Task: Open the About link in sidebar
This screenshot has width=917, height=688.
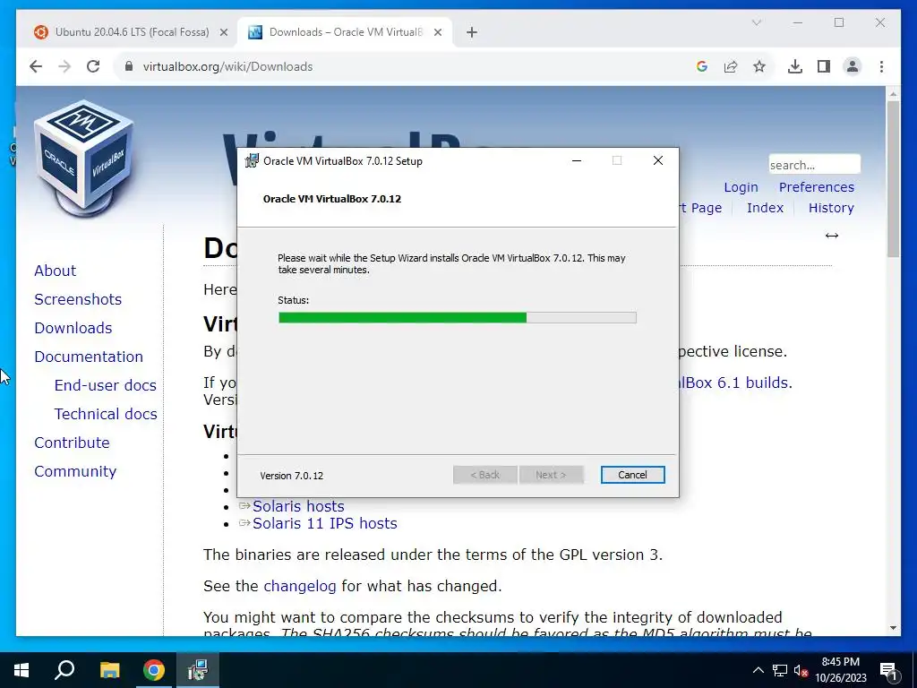Action: 55,271
